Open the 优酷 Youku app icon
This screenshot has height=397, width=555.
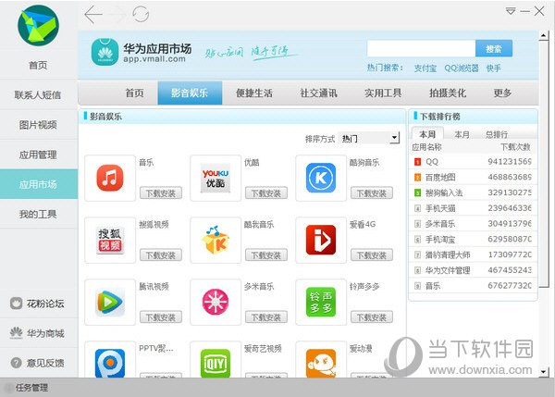(216, 178)
